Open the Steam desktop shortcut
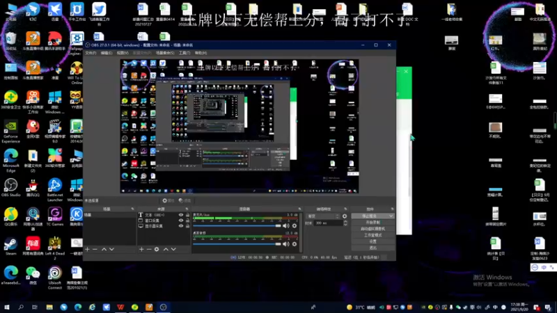 pos(10,247)
